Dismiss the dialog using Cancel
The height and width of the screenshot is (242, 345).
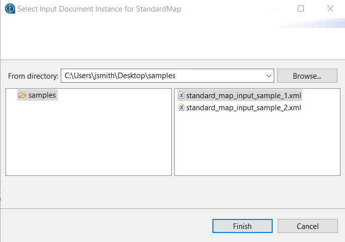point(307,226)
